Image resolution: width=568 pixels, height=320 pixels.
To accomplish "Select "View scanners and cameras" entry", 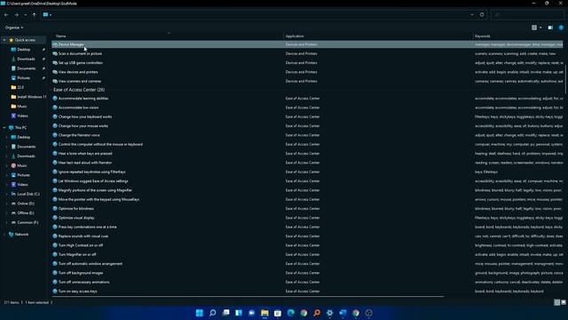I will [80, 81].
